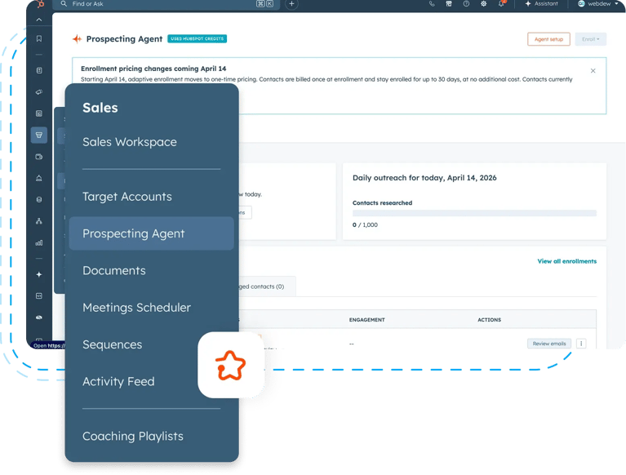Open the Marketing megaphone icon
The width and height of the screenshot is (626, 475).
[39, 92]
